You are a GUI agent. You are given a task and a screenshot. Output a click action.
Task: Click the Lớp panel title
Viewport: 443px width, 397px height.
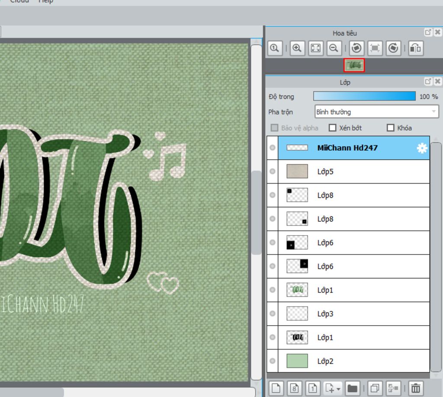(x=345, y=82)
